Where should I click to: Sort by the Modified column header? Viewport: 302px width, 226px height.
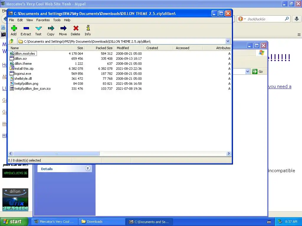click(x=129, y=48)
